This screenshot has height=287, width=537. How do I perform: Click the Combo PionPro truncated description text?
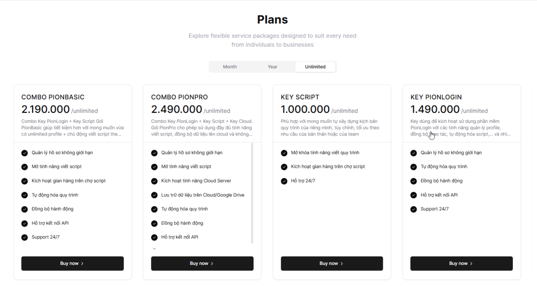pos(202,127)
